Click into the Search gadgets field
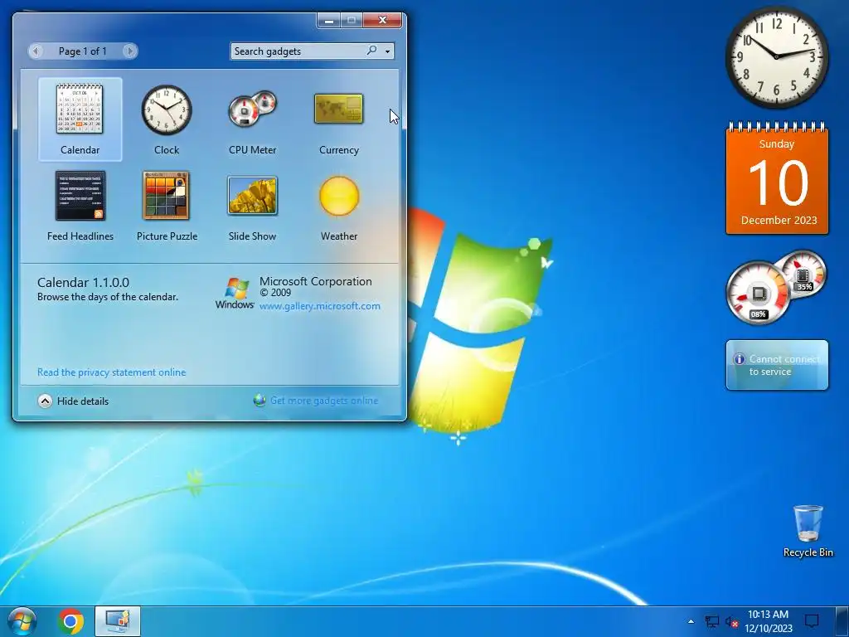Screen dimensions: 849x637 coord(298,51)
